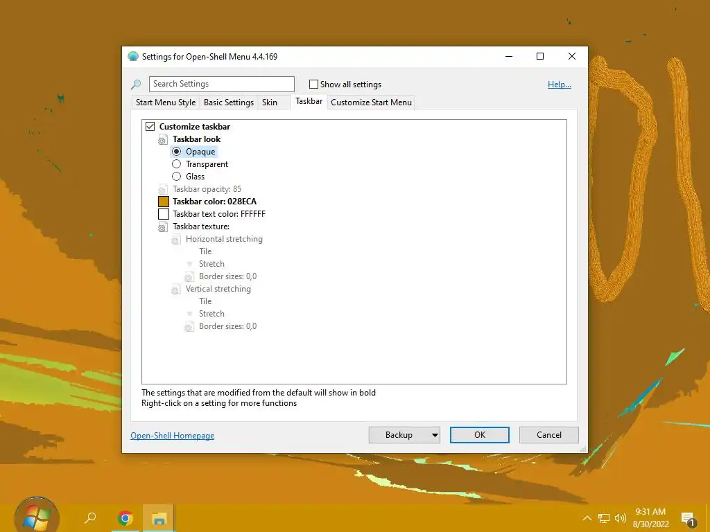Screen dimensions: 710x532
Task: Switch to Start Menu Style tab
Action: click(166, 103)
